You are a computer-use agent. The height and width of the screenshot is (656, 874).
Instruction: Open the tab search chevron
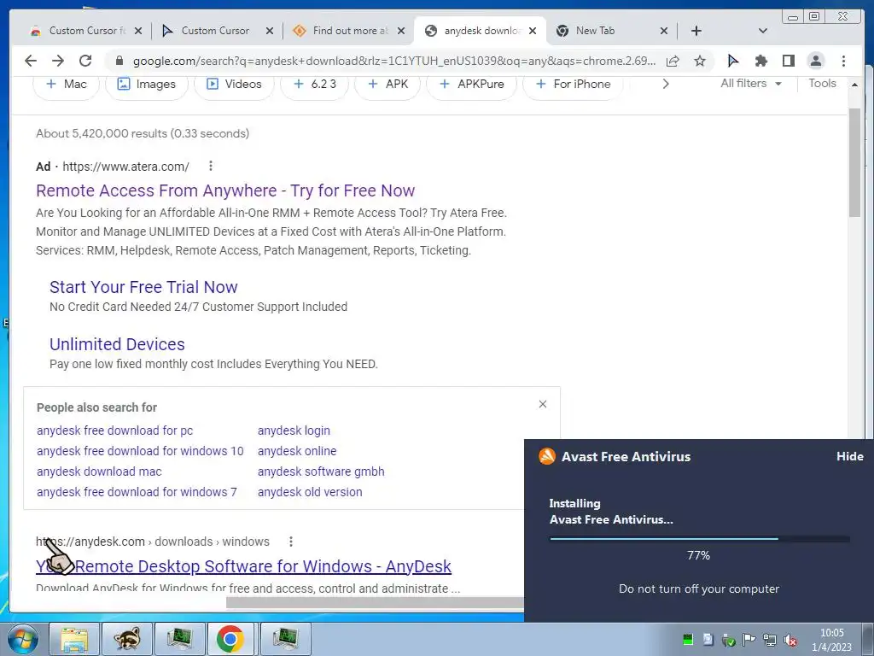763,31
